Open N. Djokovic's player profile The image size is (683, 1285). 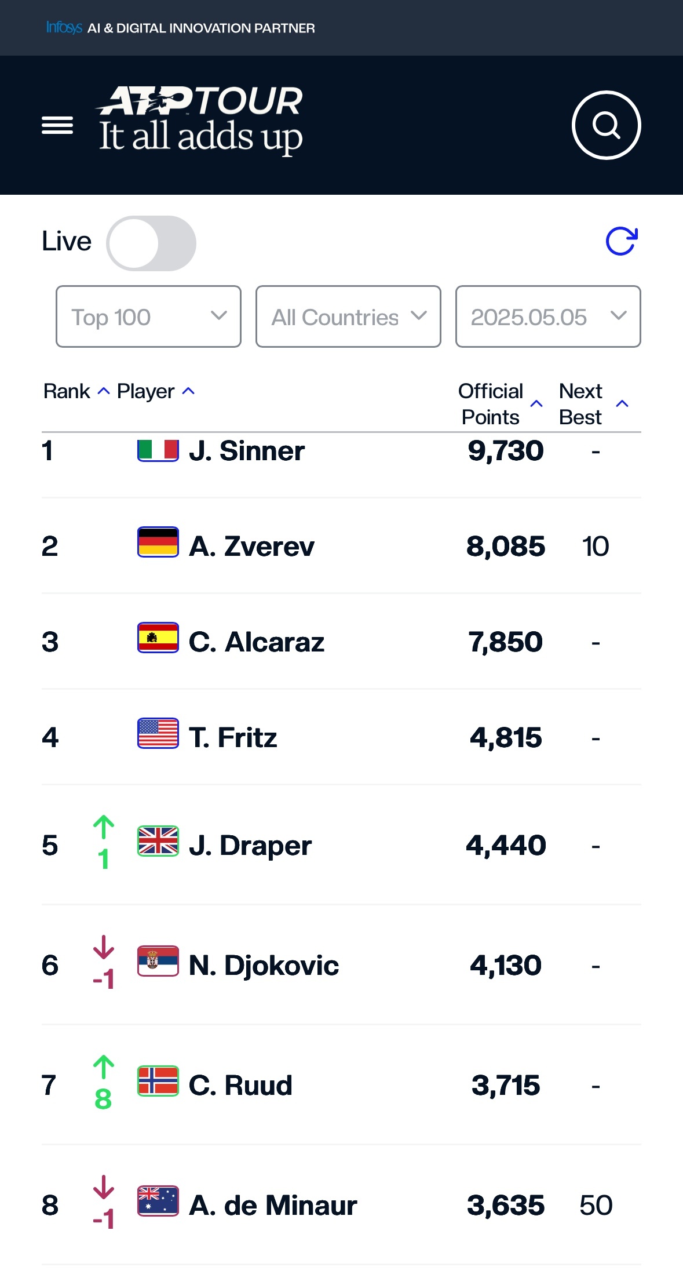(264, 965)
